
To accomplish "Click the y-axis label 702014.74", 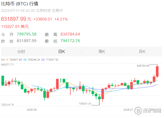I will pyautogui.click(x=7, y=105).
